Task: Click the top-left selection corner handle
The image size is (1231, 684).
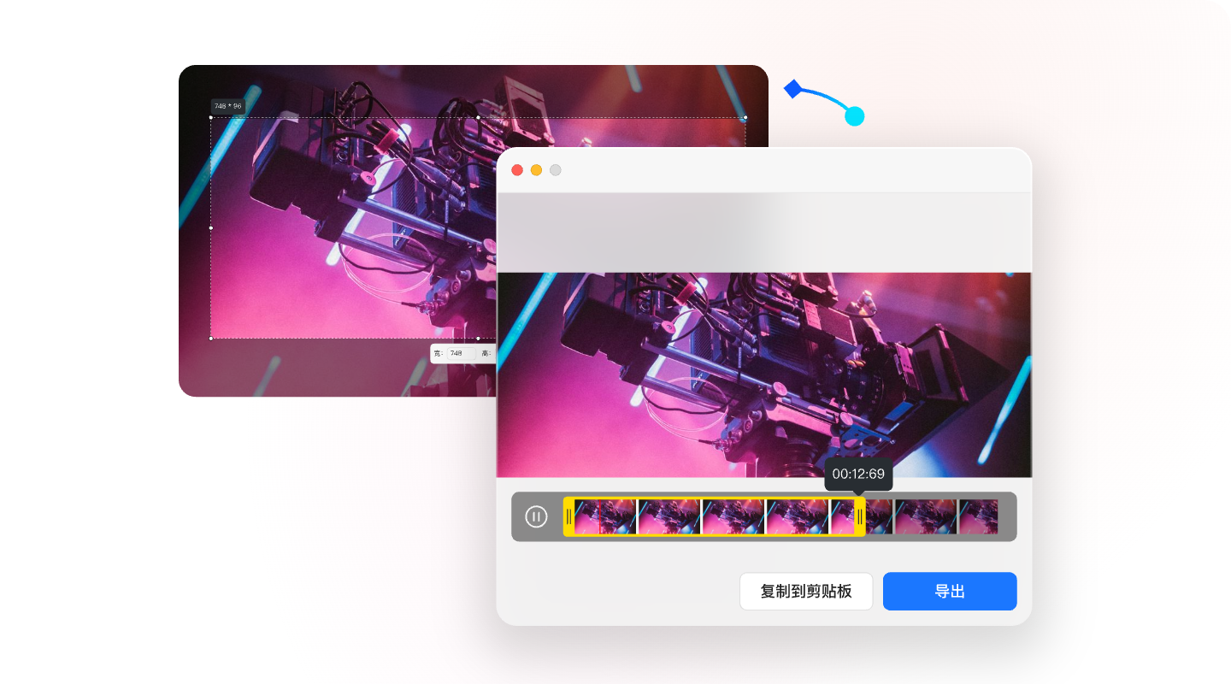Action: pos(211,118)
